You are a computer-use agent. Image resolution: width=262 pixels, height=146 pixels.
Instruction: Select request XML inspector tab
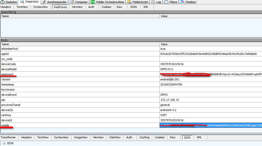point(146,7)
